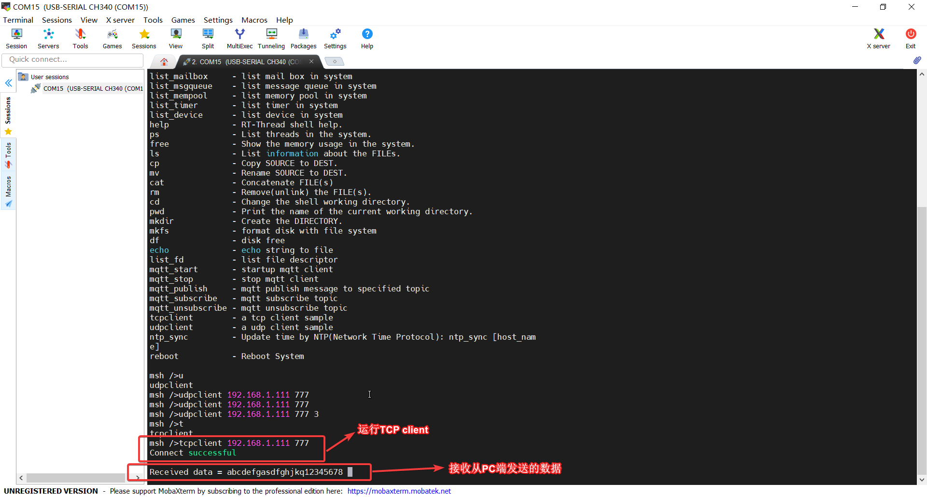
Task: Click the 'Connect successful' terminal line
Action: point(193,453)
